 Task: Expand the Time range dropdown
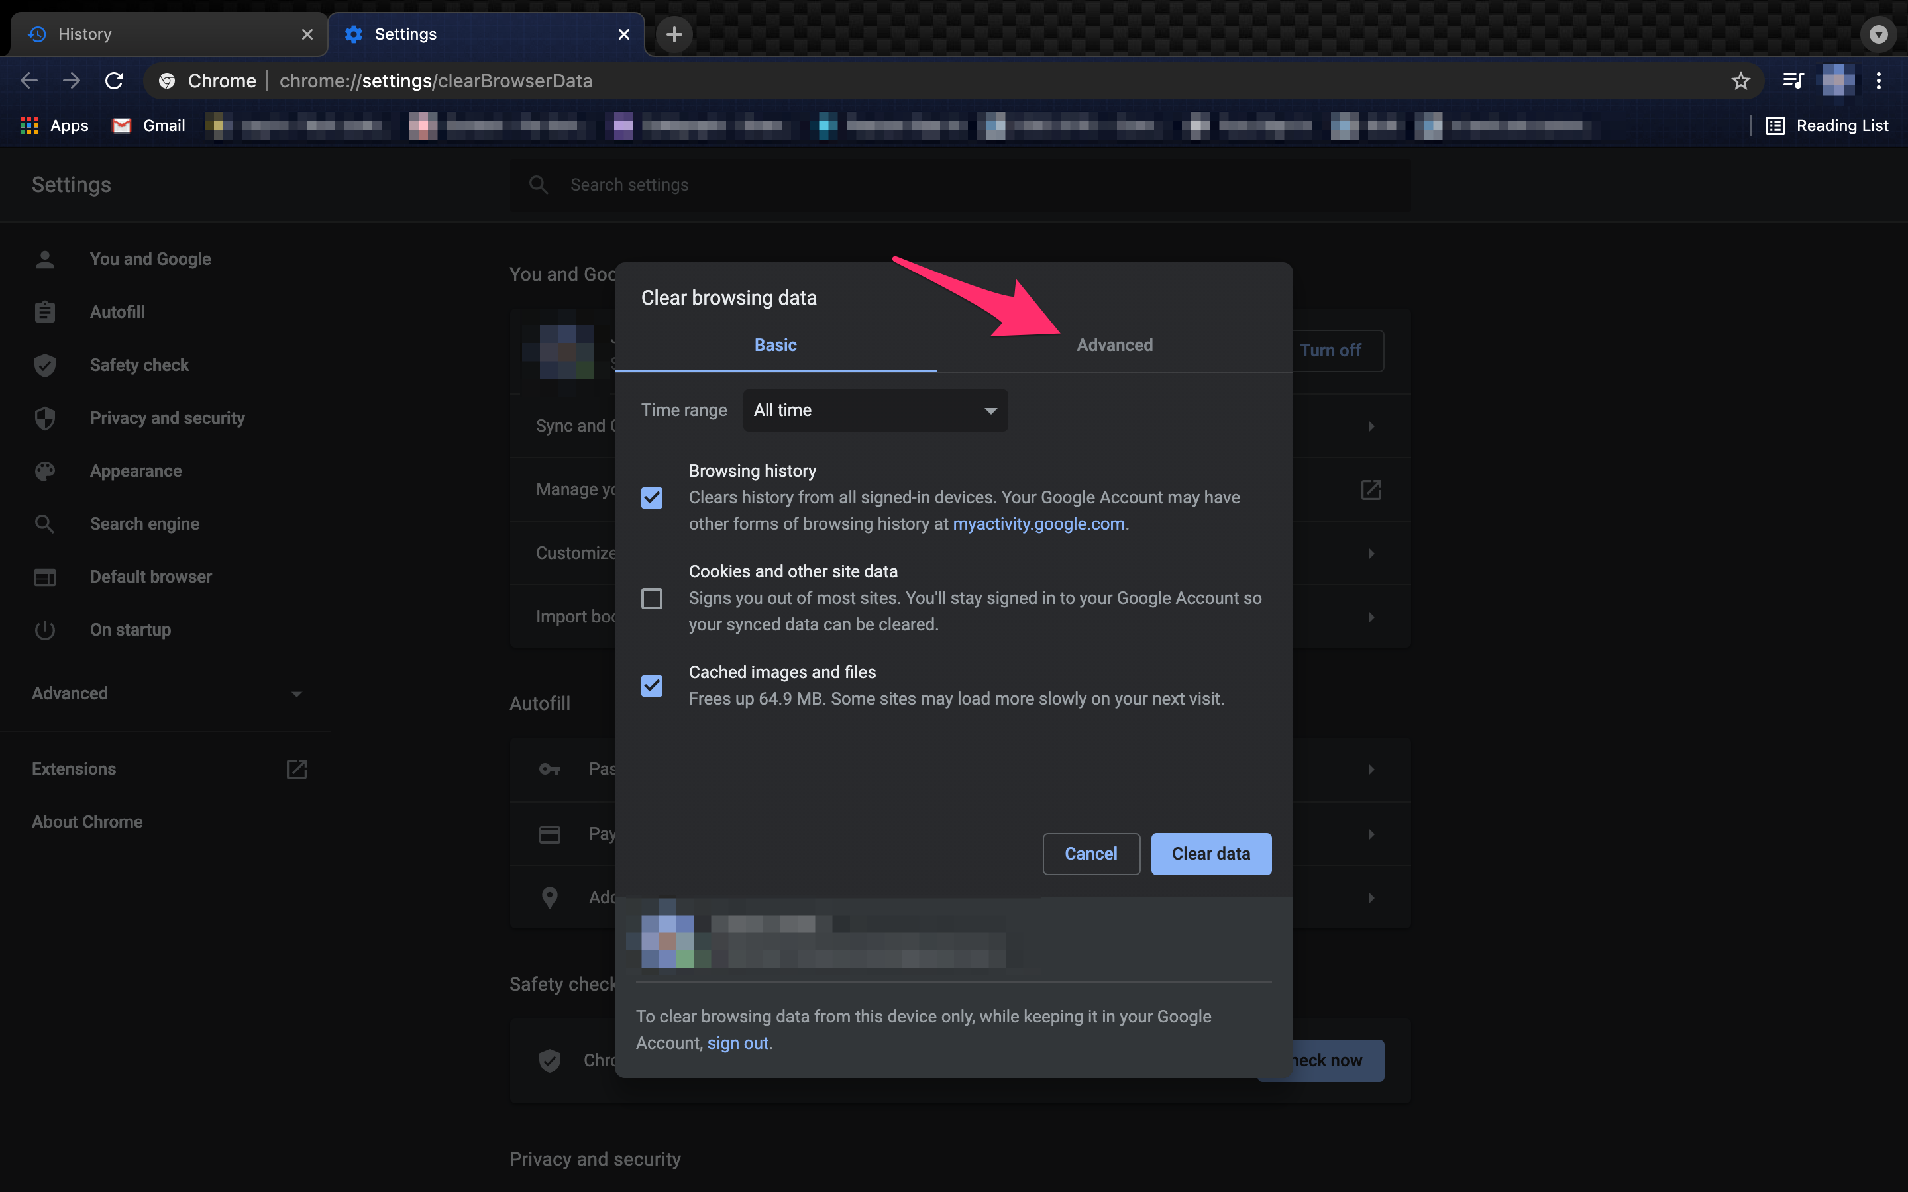pyautogui.click(x=875, y=409)
